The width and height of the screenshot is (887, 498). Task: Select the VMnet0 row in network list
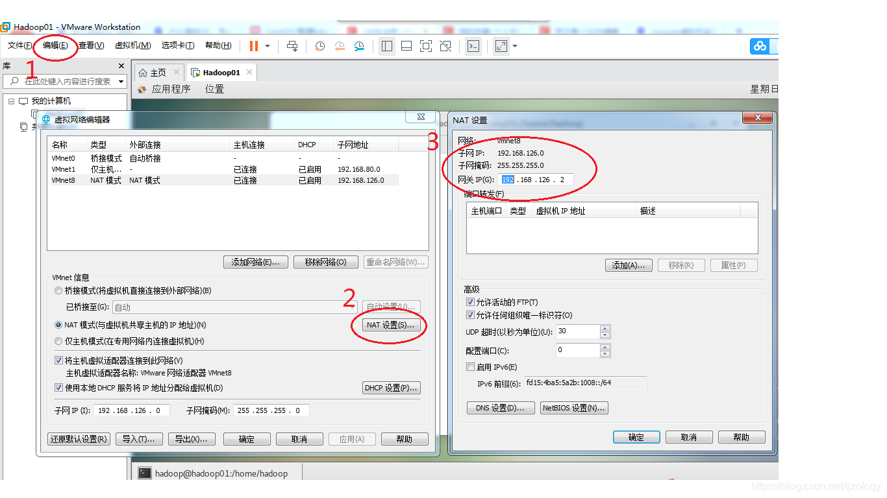(223, 158)
